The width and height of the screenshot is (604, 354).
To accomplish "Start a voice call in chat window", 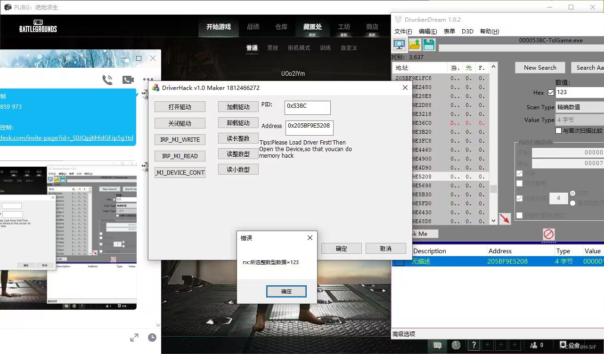I will pos(107,80).
